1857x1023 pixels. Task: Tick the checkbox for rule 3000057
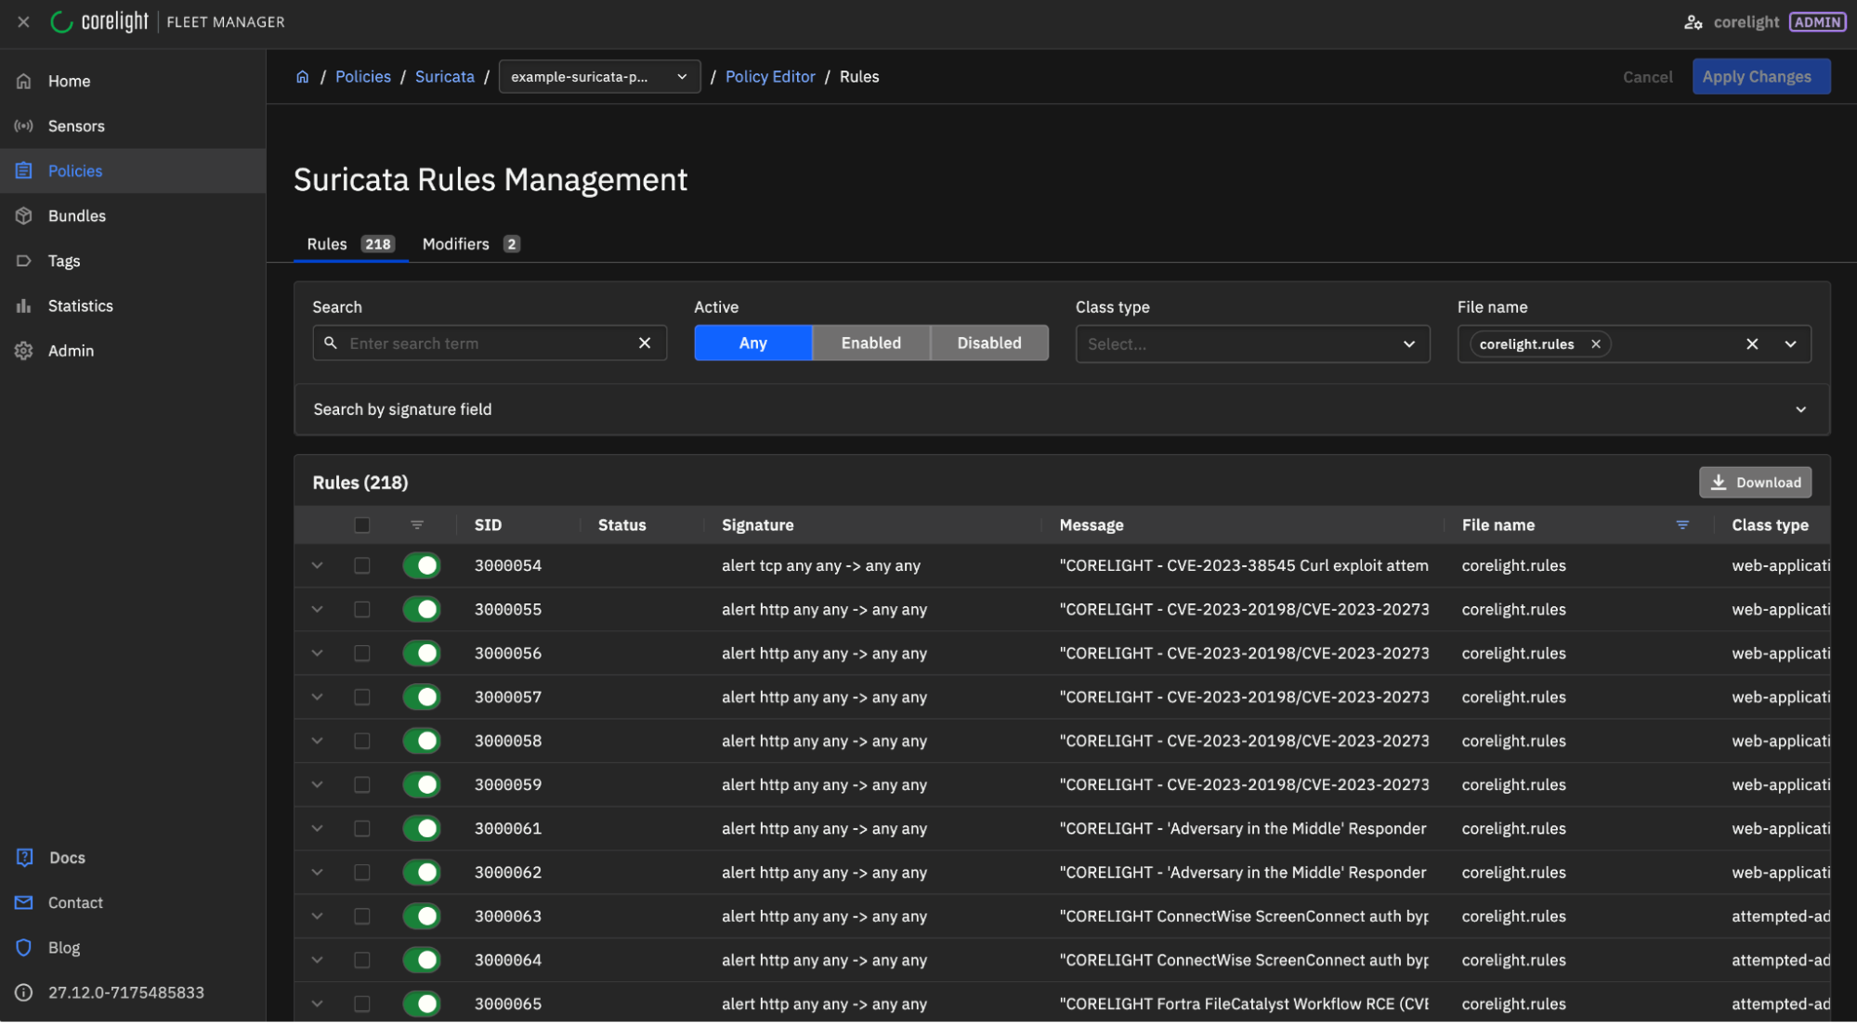[x=362, y=697]
